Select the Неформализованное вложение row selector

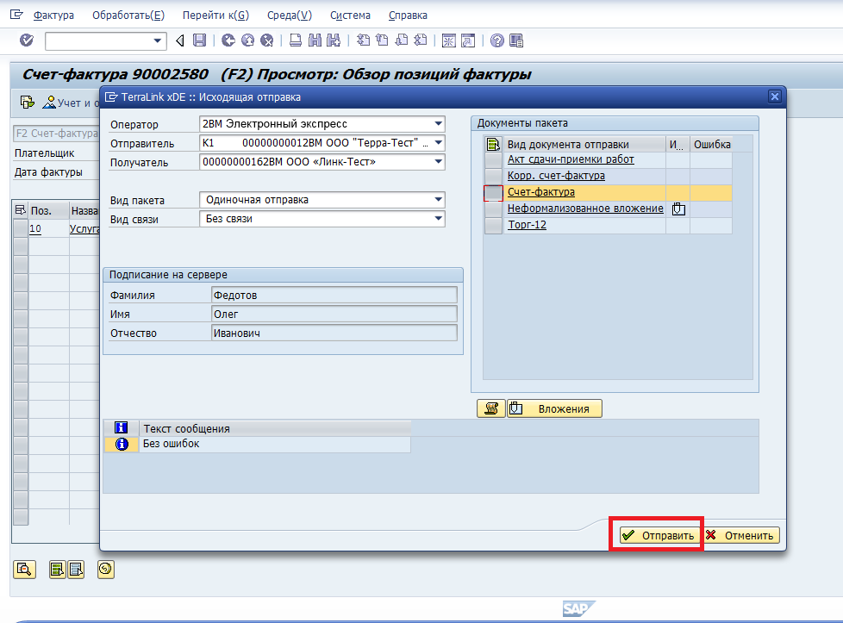493,209
